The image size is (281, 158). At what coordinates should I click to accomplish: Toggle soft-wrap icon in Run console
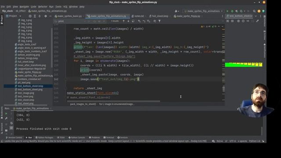point(11,123)
